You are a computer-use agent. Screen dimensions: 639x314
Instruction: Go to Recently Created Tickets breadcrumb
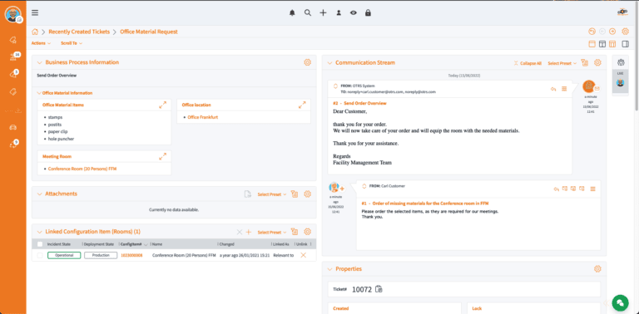point(79,32)
